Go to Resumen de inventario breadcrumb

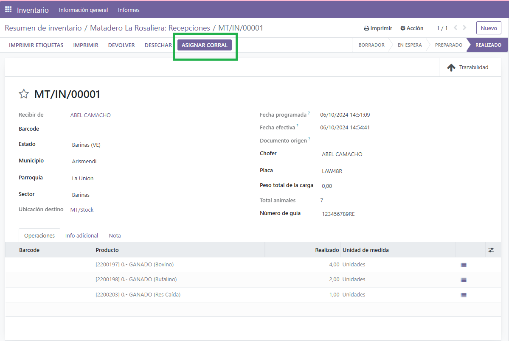(43, 28)
